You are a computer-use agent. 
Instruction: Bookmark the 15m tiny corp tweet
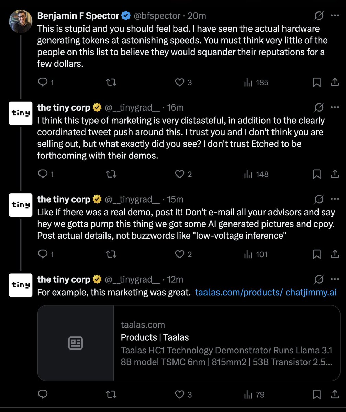tap(317, 254)
